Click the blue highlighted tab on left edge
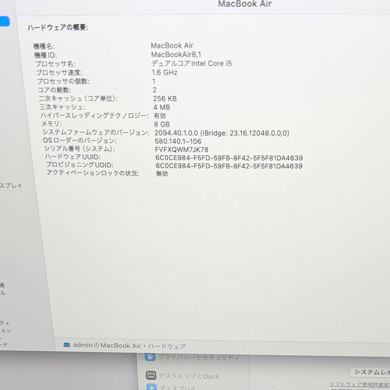This screenshot has height=390, width=390. point(5,21)
